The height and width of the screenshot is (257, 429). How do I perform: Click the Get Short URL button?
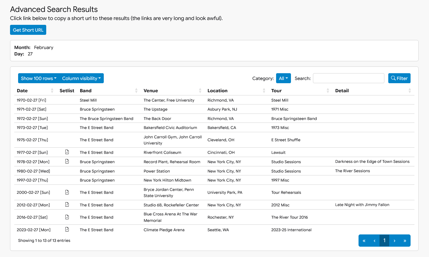[28, 30]
